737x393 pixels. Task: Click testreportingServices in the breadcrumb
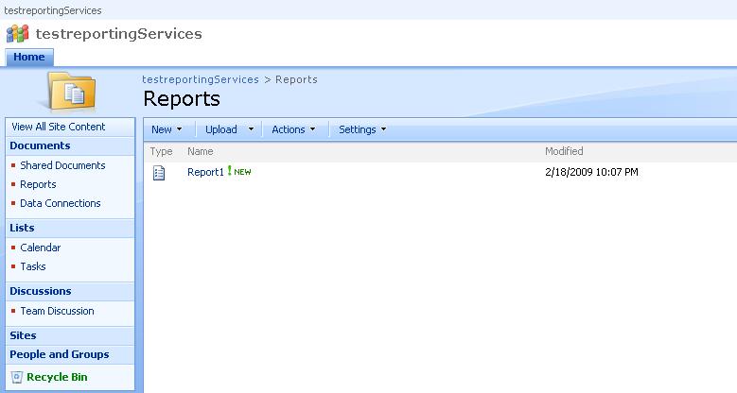click(x=201, y=79)
